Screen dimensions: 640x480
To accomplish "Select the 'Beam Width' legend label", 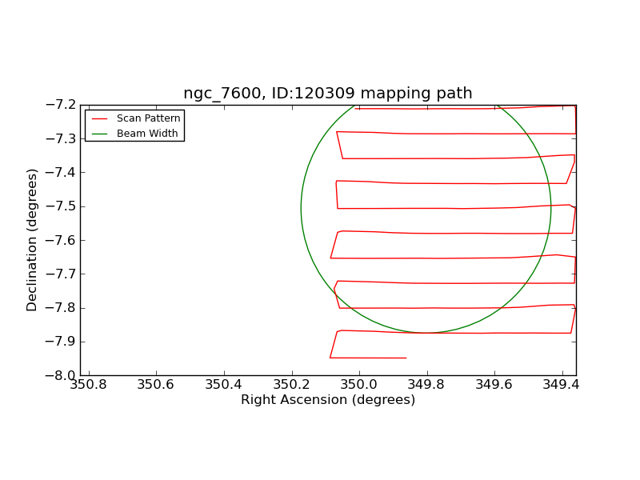I will [x=147, y=134].
